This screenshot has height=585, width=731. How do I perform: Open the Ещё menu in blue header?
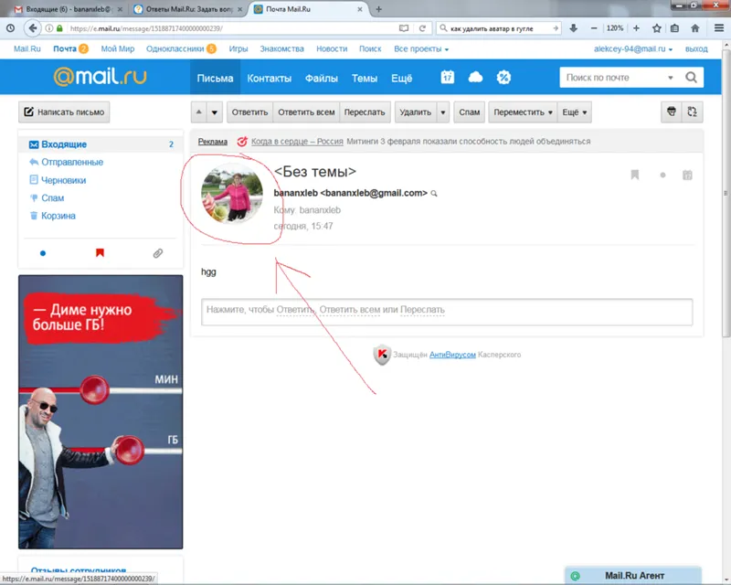pos(401,78)
